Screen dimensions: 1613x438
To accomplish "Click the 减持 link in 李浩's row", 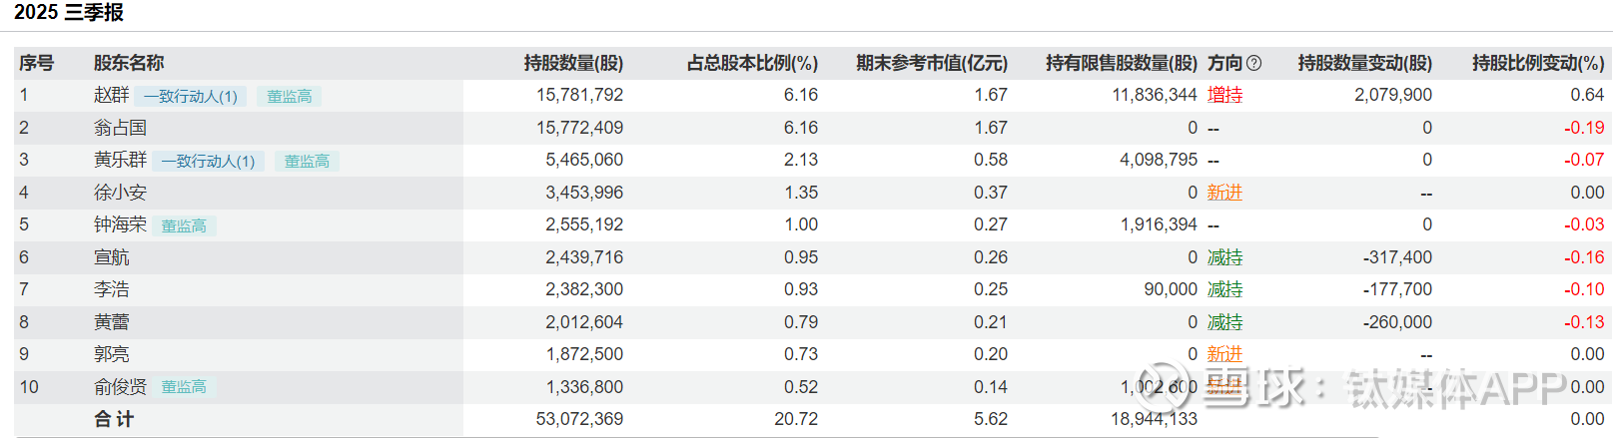I will click(1224, 289).
